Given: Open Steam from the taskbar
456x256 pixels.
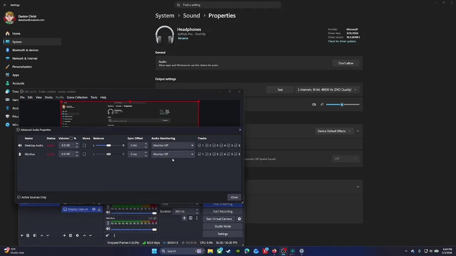Looking at the screenshot, I should point(228,251).
